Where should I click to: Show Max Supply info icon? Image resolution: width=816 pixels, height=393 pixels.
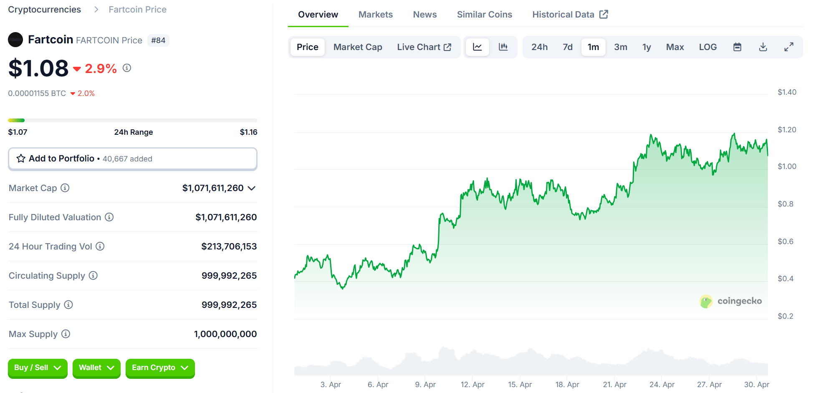point(66,334)
